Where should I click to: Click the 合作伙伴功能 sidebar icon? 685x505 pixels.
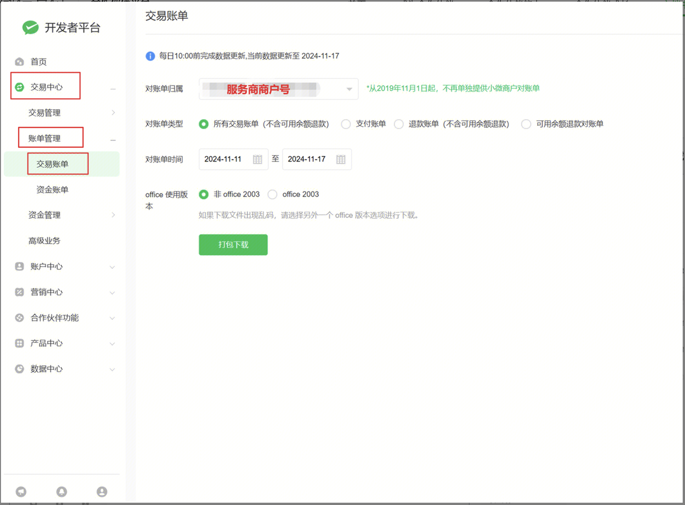(x=19, y=317)
